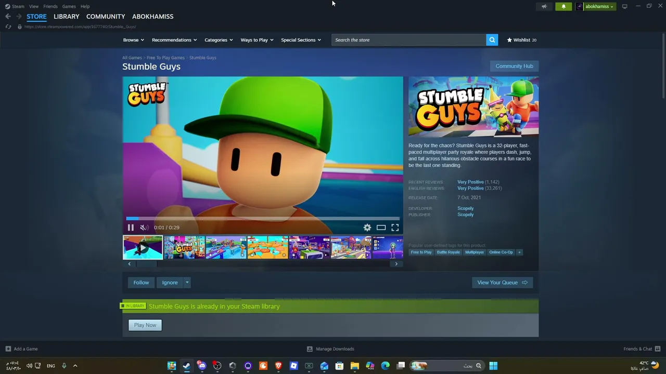Open the All Games breadcrumb

[x=132, y=58]
